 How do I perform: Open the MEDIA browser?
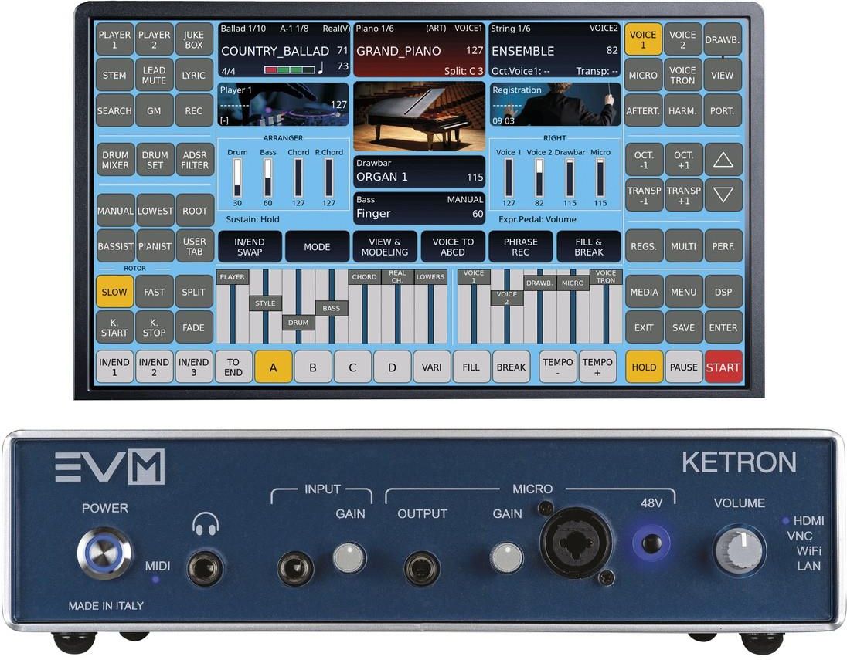tap(644, 292)
